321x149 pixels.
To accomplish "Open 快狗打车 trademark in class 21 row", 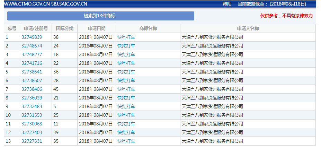I will tap(126, 98).
